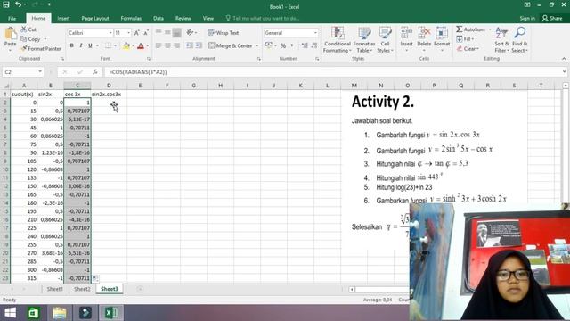Open Find & Select magnifier menu
The height and width of the screenshot is (321, 570).
click(x=520, y=40)
